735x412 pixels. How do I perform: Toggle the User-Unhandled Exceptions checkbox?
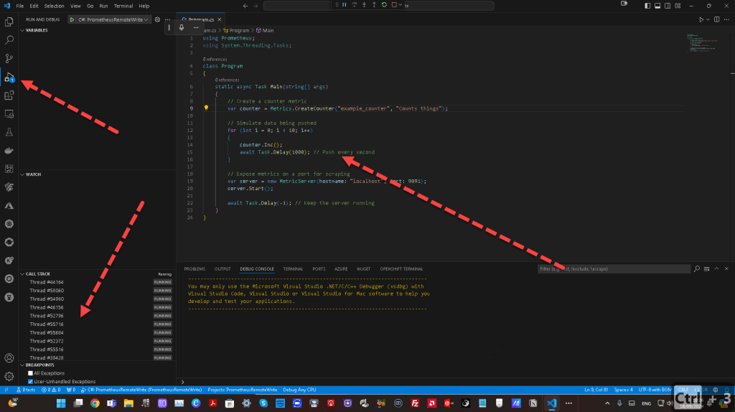[x=30, y=382]
